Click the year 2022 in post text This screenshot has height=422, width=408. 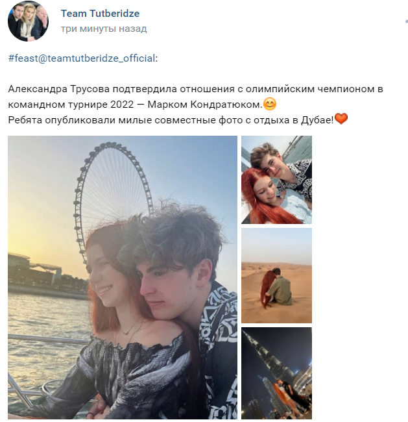(122, 105)
